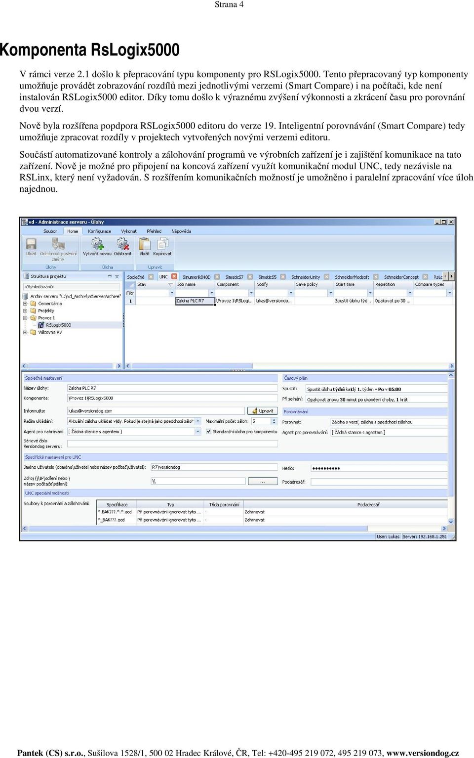Click the Heslo password field
Screen dimensions: 474x758
tap(378, 468)
